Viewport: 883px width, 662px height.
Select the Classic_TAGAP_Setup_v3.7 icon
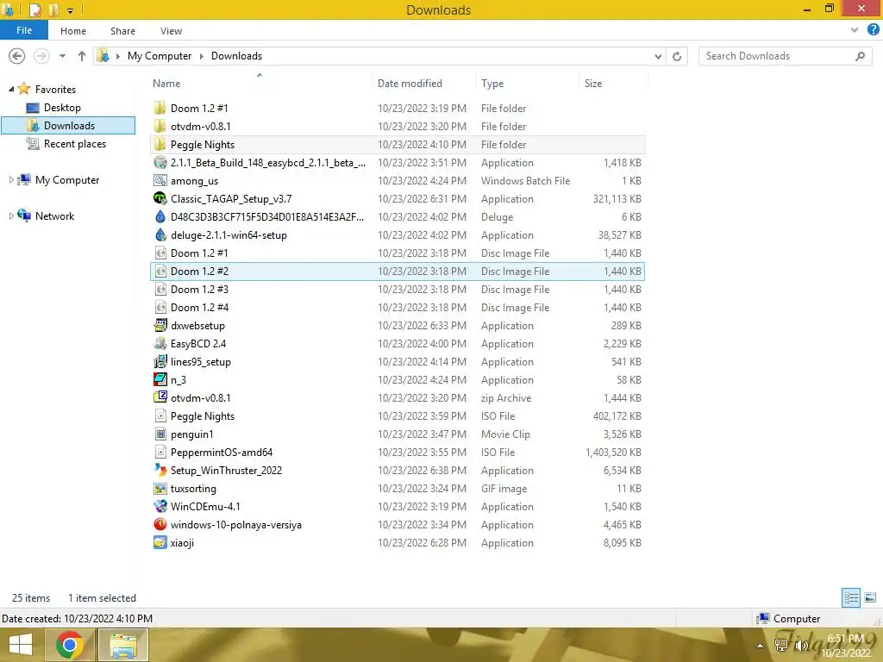[160, 199]
